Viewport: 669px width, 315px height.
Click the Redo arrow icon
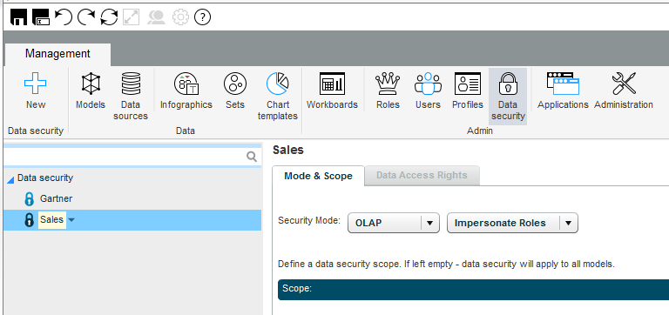[x=86, y=17]
